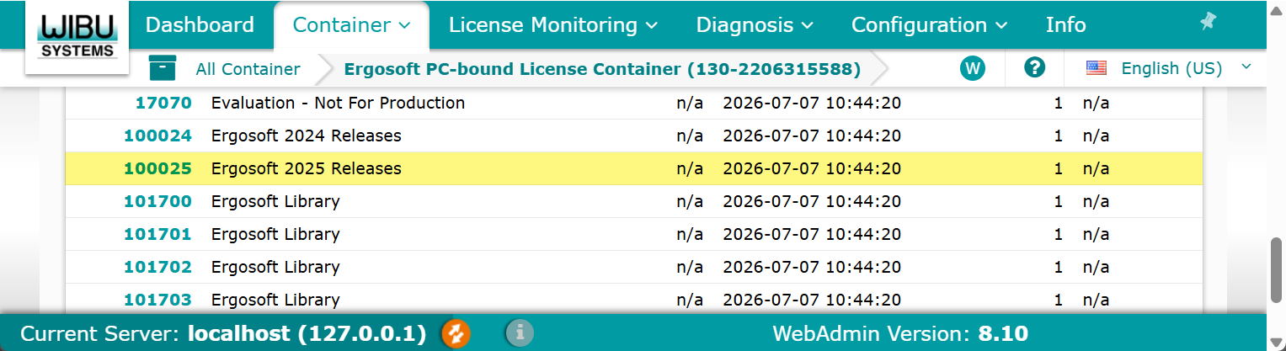This screenshot has width=1286, height=351.
Task: Open product code 17070
Action: point(163,103)
